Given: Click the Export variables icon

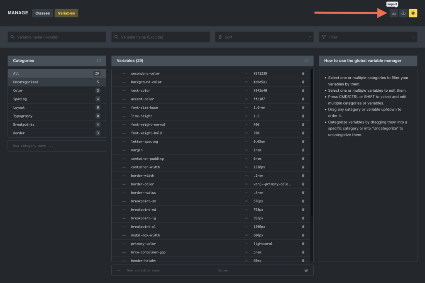Looking at the screenshot, I should pos(403,13).
